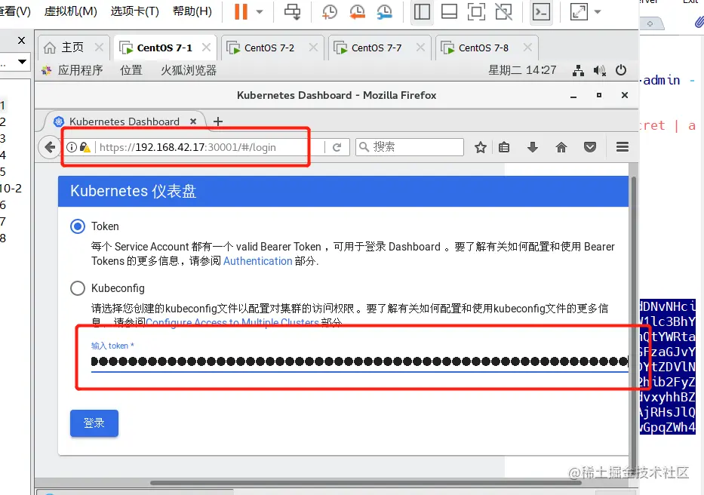Reload the page with the refresh icon

click(337, 147)
